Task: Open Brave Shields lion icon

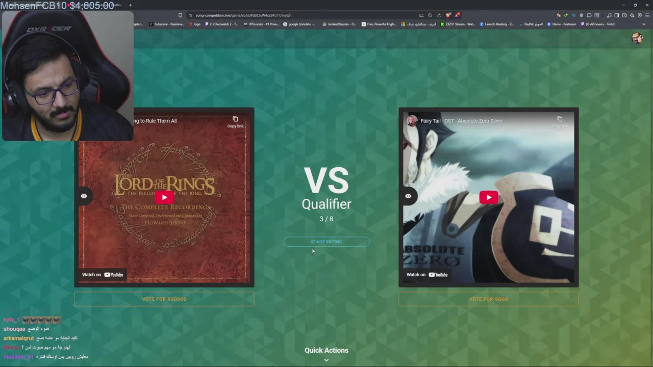Action: [x=448, y=15]
